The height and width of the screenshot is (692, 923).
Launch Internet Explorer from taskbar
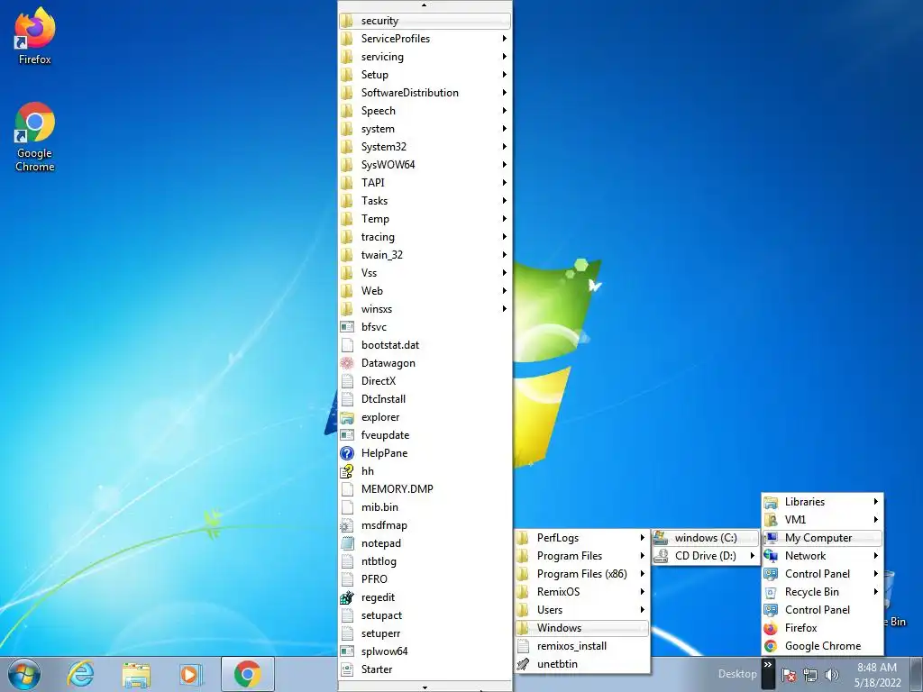coord(80,674)
